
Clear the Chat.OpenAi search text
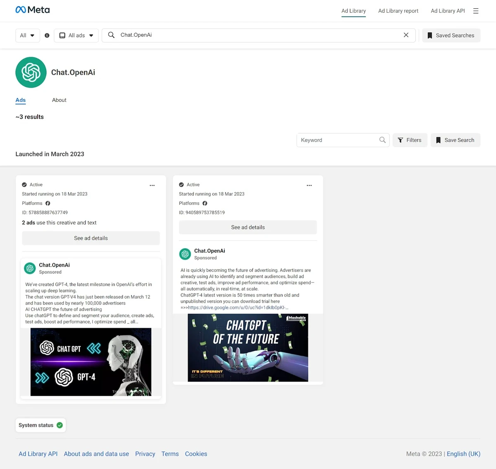406,35
